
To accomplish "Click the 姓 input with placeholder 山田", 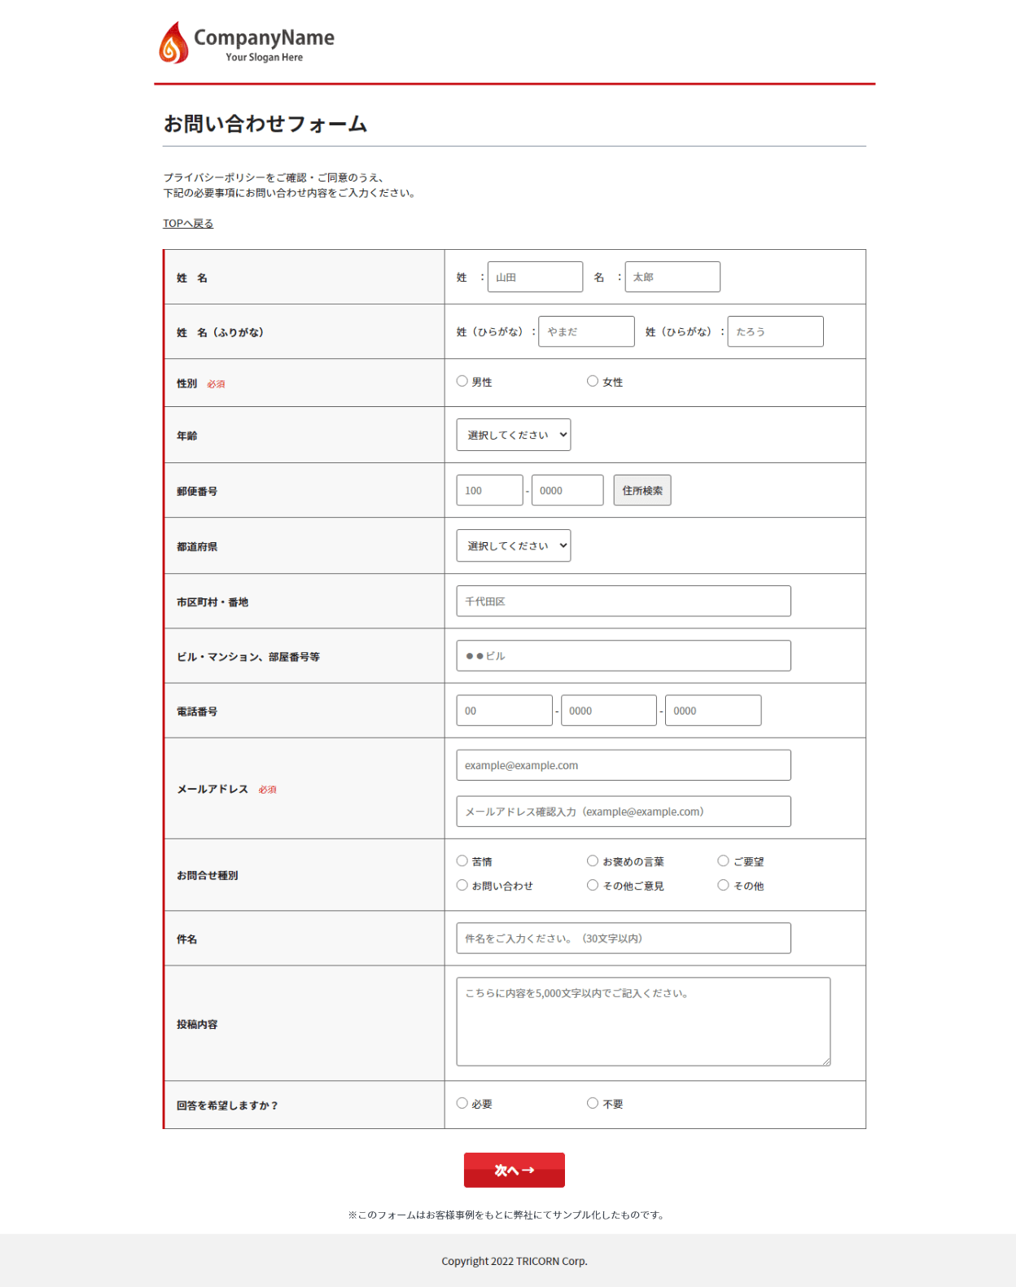I will (535, 277).
